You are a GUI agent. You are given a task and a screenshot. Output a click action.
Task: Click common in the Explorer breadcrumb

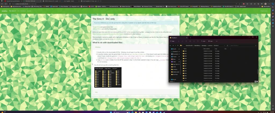tap(210, 45)
